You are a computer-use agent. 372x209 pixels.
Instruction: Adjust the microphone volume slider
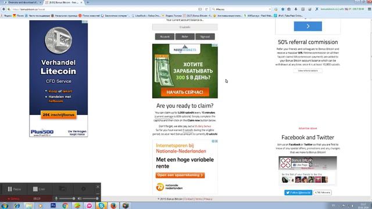click(x=67, y=199)
